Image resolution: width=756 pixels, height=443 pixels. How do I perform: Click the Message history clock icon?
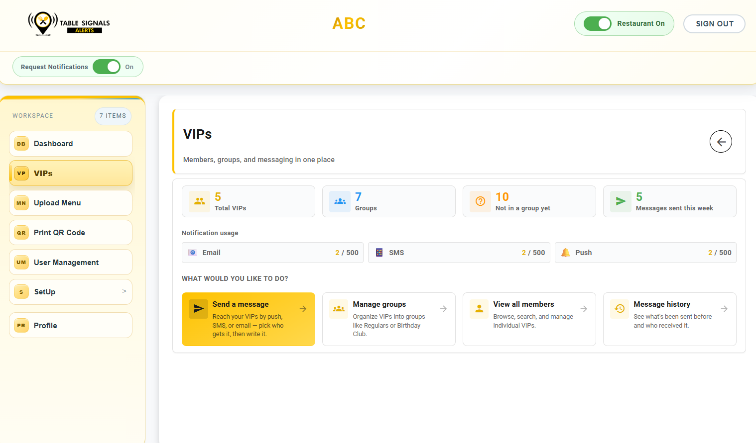620,309
